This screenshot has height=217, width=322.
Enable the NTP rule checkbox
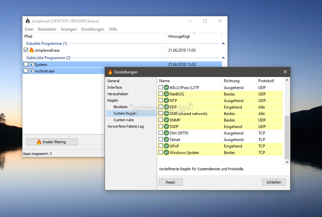[161, 100]
